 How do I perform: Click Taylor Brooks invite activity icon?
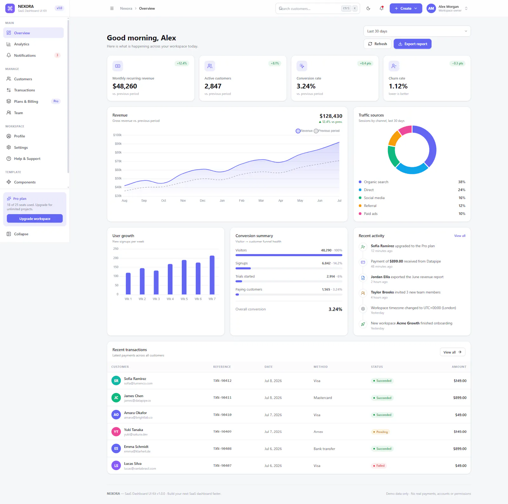coord(363,293)
